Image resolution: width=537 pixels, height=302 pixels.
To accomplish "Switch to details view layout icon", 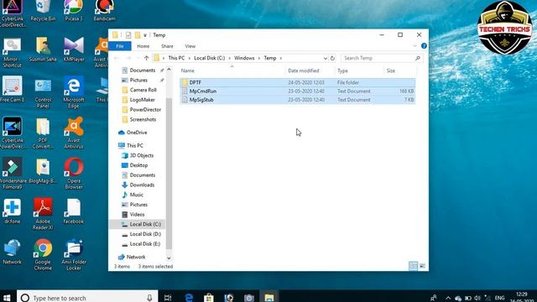I will pos(414,266).
